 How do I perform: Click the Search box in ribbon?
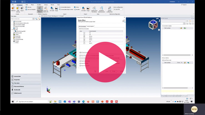point(184,5)
